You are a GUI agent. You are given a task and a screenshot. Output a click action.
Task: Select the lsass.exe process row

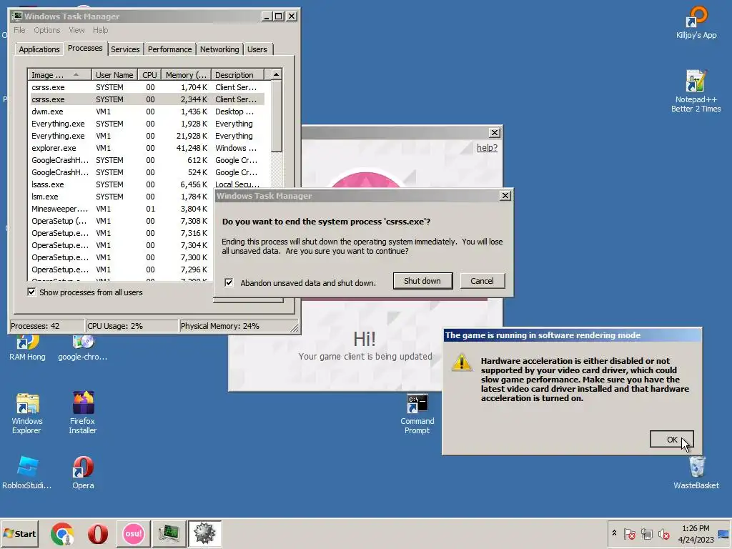pyautogui.click(x=146, y=184)
